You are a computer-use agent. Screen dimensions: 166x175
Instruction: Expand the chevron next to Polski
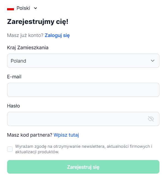(35, 8)
